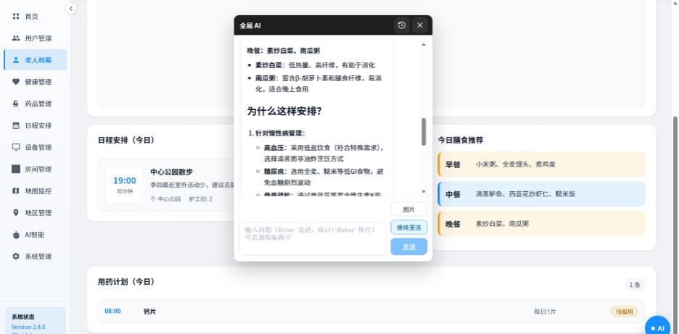Focus the AI question input box
Screen dimensions: 679x334
click(312, 238)
